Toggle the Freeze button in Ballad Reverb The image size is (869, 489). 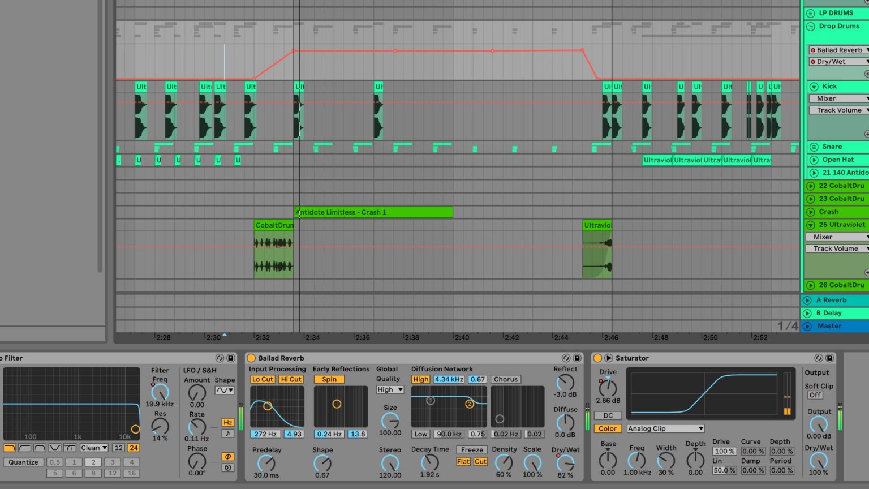(x=471, y=449)
